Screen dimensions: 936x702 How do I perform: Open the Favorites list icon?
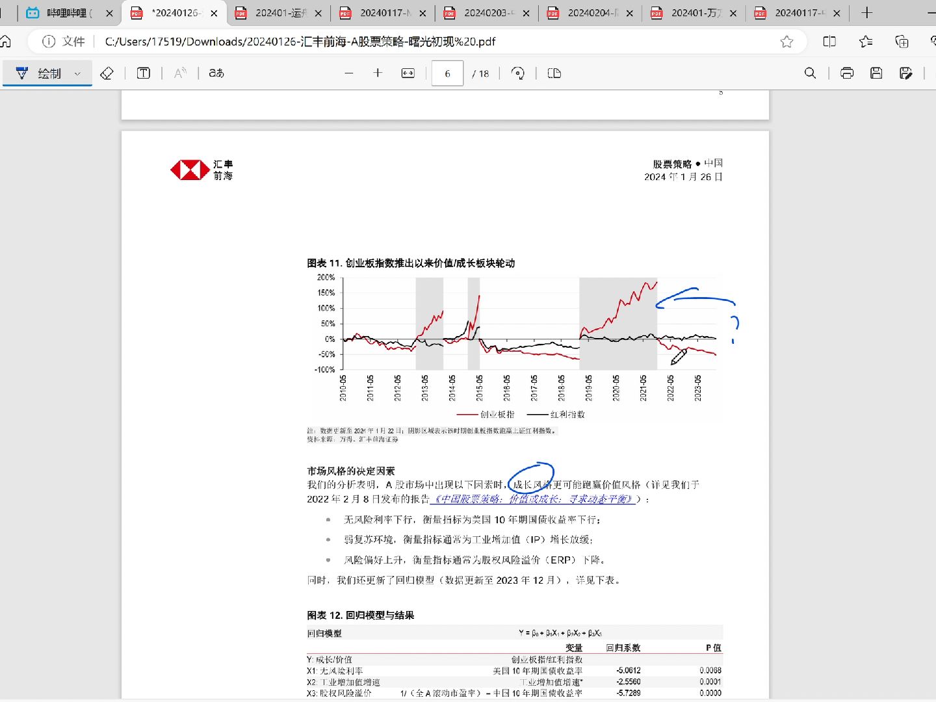pyautogui.click(x=866, y=42)
